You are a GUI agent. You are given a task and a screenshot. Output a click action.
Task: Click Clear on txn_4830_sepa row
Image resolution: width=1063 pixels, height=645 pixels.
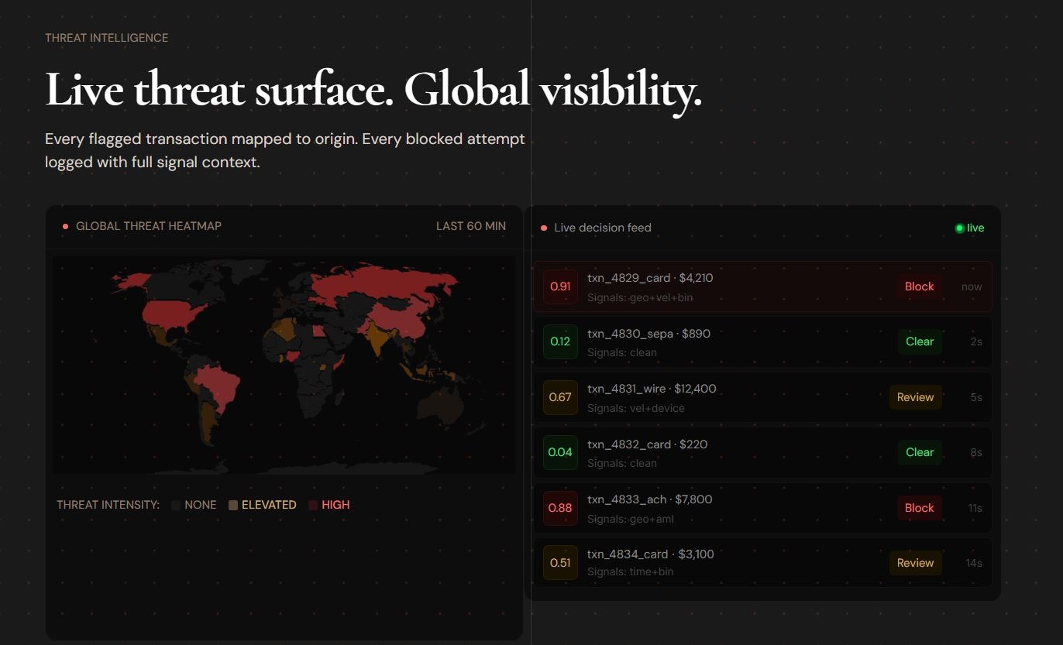pos(920,341)
